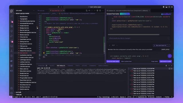Maximize the panel with the chevron-up icon
The height and width of the screenshot is (103, 183).
[x=169, y=66]
